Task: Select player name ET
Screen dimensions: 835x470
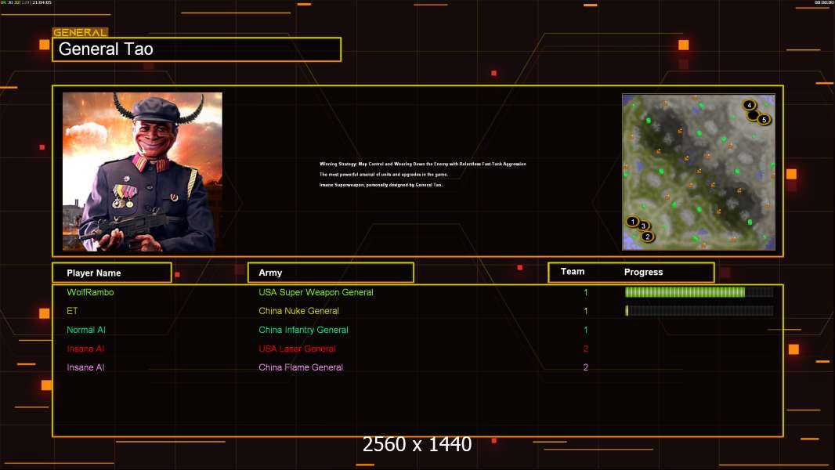Action: coord(72,311)
